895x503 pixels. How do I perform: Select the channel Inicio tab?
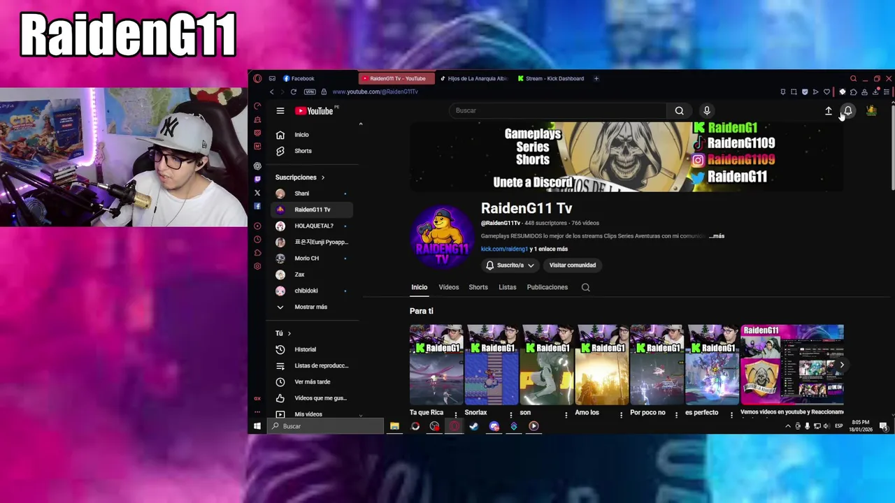pos(420,287)
